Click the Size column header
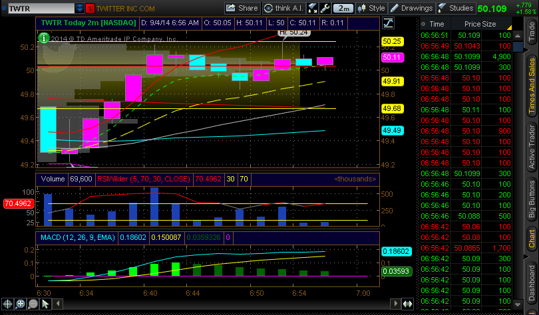 [489, 24]
